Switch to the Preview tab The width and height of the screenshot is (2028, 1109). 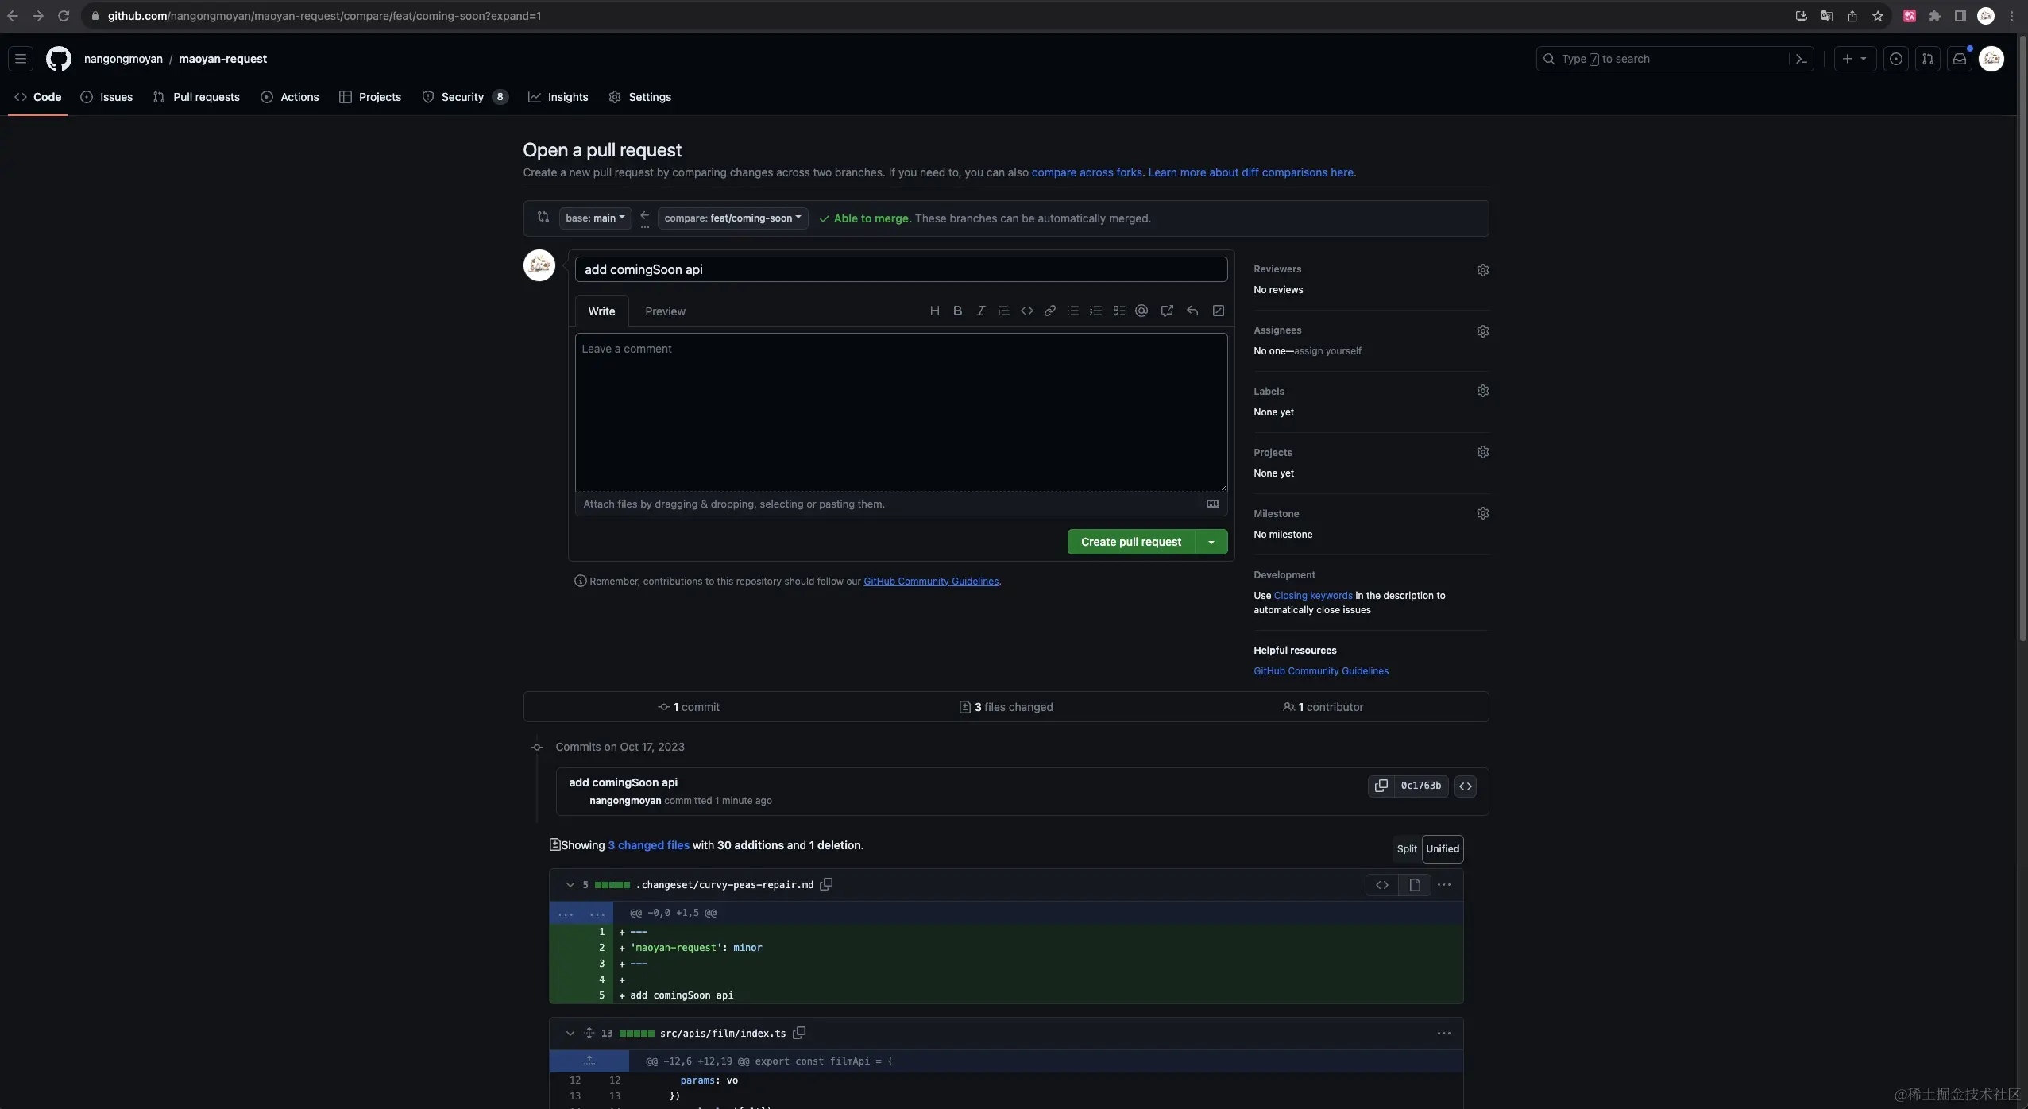tap(665, 311)
